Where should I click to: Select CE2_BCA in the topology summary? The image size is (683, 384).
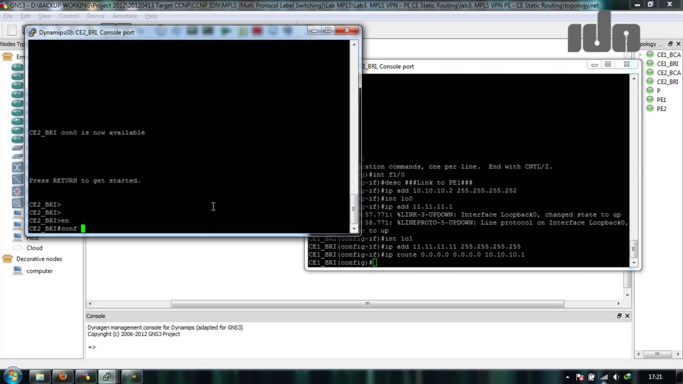[x=669, y=73]
